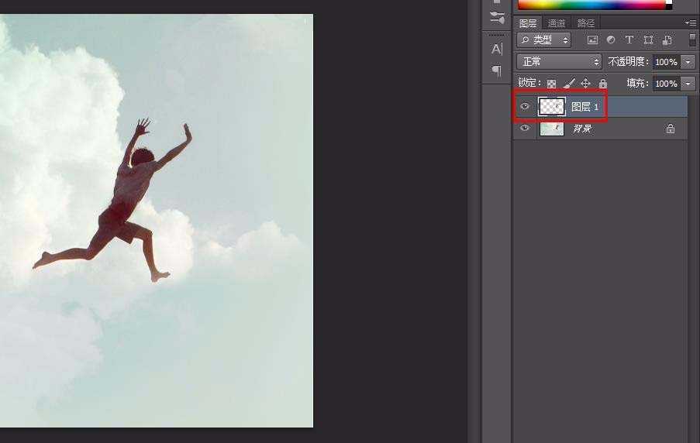This screenshot has height=443, width=700.
Task: Lock transparent pixels for the layer
Action: pyautogui.click(x=552, y=84)
